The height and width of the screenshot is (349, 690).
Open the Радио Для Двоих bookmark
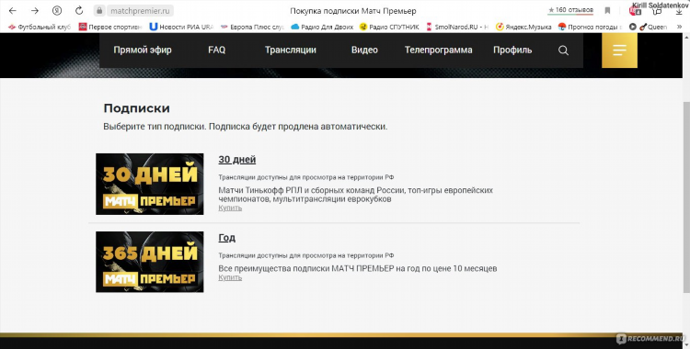click(322, 27)
